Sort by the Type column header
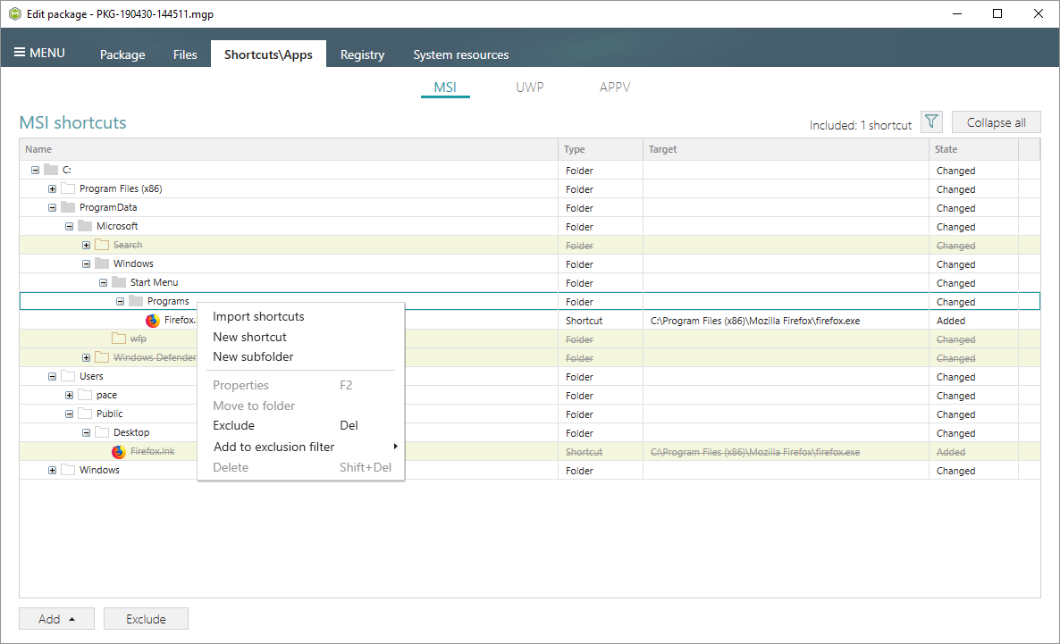Screen dimensions: 1060x644 coord(601,149)
